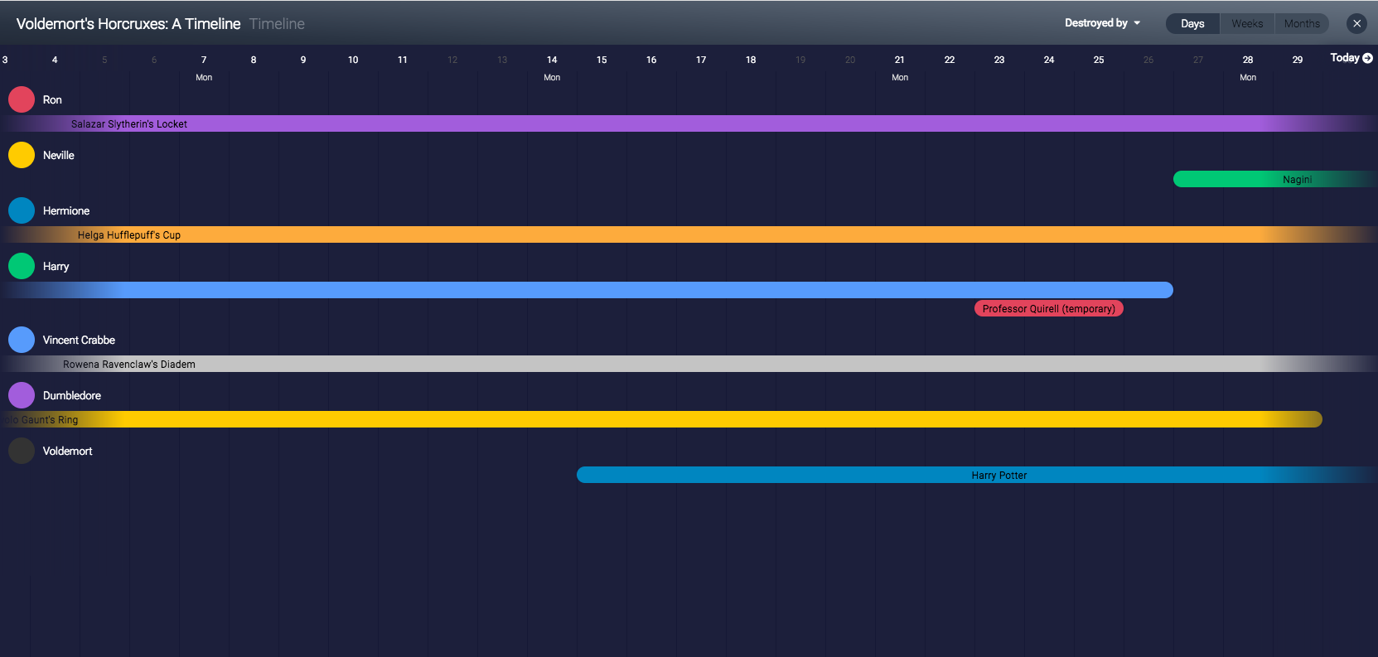1378x657 pixels.
Task: Click Voldemort's dark avatar circle
Action: pyautogui.click(x=22, y=451)
